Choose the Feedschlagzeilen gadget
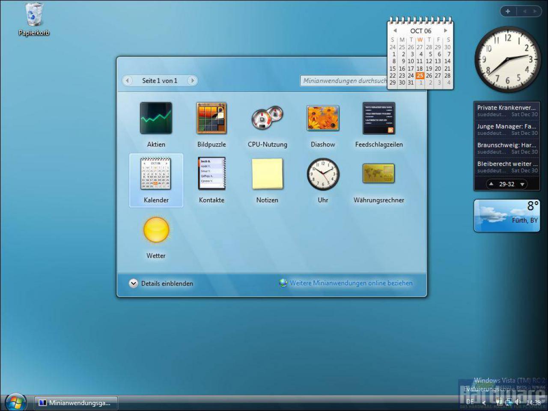 click(x=378, y=118)
